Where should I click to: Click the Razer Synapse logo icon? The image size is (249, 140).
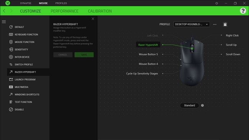tap(7, 3)
